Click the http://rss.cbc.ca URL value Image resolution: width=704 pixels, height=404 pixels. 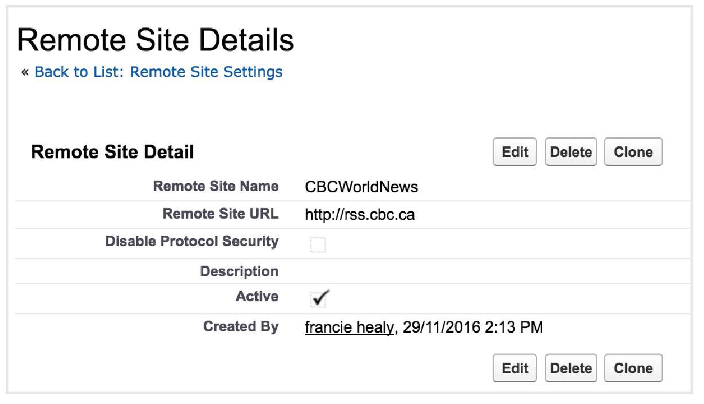360,215
